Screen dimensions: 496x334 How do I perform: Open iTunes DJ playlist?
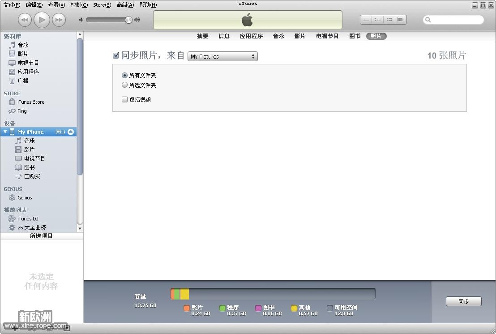[24, 218]
